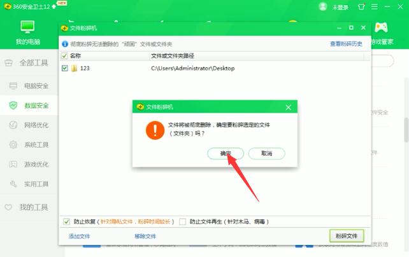Select 数据安全 in the sidebar

point(29,106)
